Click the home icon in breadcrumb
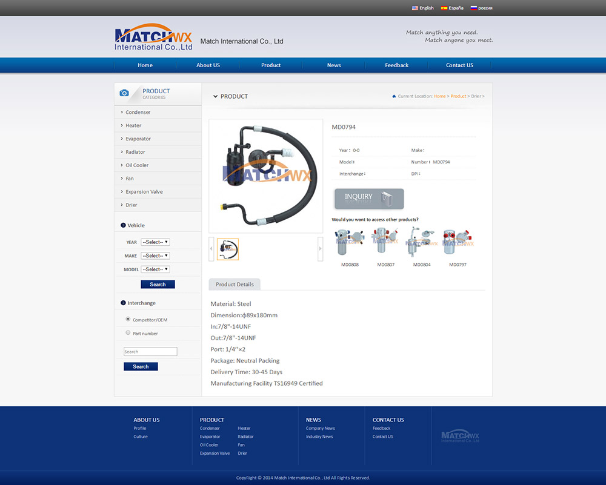This screenshot has width=606, height=485. coord(394,96)
